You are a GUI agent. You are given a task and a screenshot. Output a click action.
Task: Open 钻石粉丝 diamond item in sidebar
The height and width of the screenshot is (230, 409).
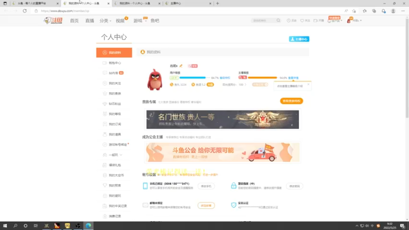click(x=114, y=104)
